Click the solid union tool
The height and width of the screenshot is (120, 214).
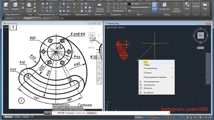[43, 4]
